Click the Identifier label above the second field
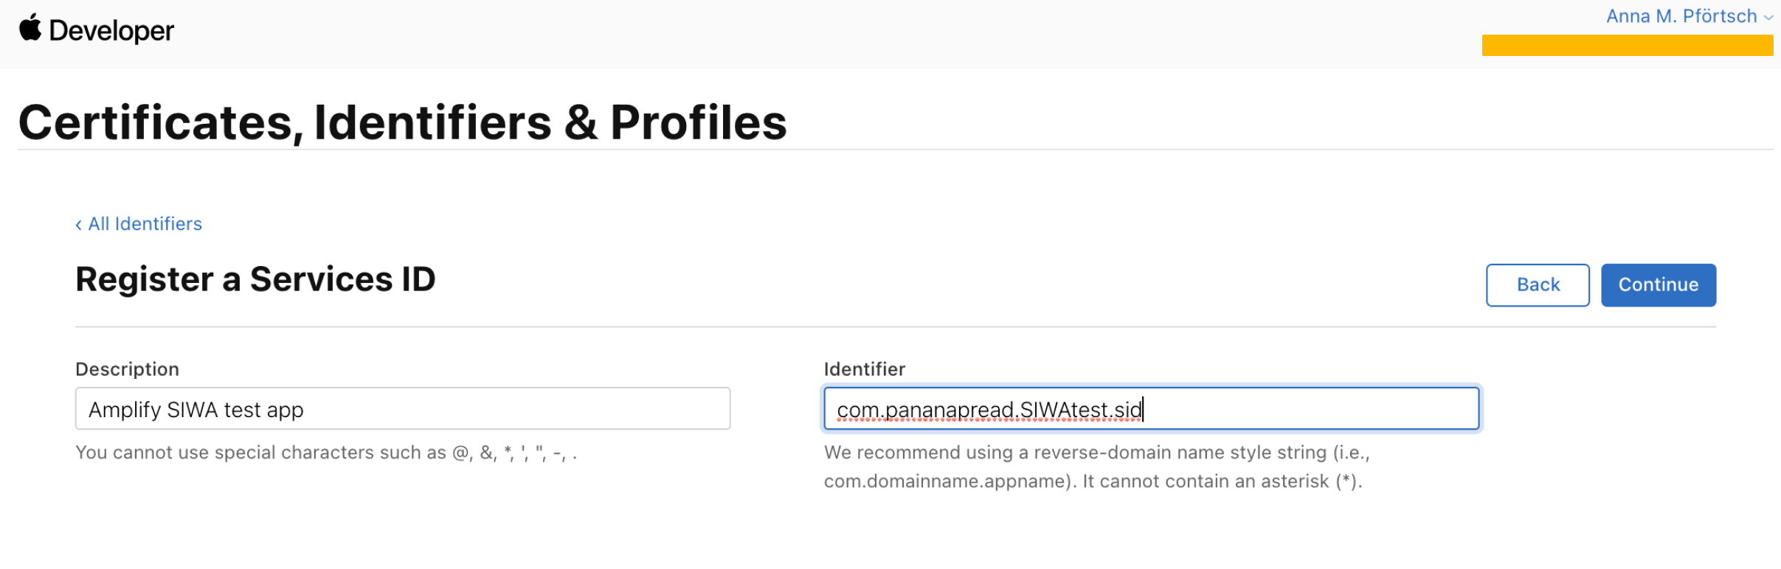1781x569 pixels. coord(864,369)
